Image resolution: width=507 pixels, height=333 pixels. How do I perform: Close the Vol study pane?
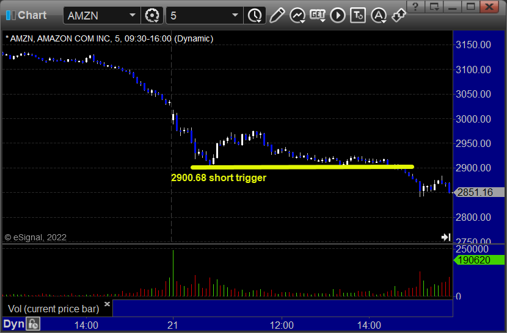click(107, 304)
